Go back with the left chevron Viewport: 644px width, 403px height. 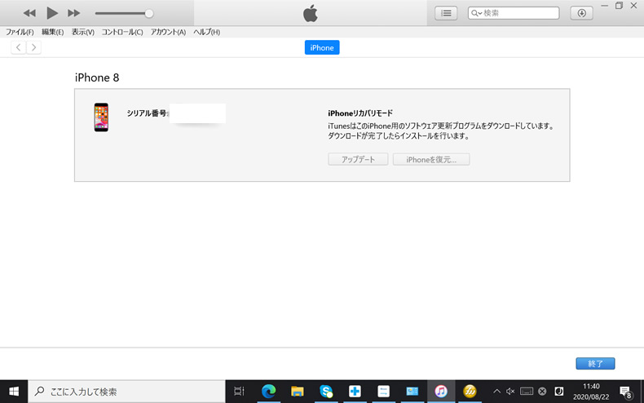(19, 47)
